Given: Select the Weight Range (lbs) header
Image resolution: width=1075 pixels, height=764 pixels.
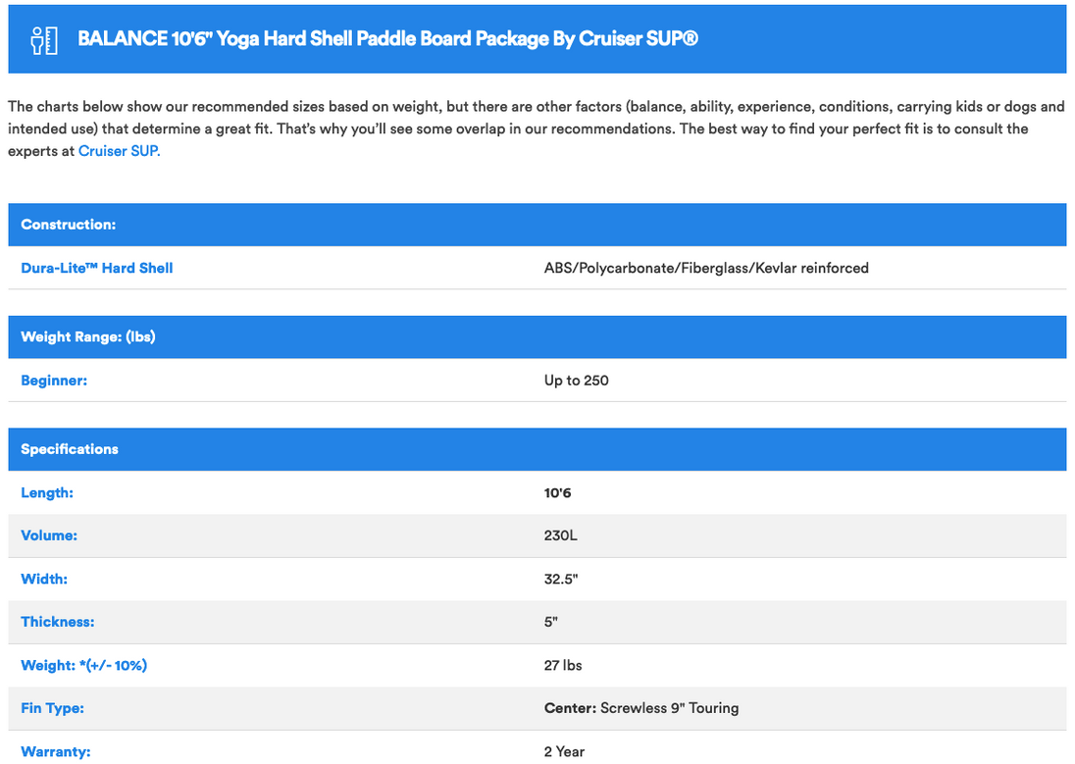Looking at the screenshot, I should click(x=88, y=336).
